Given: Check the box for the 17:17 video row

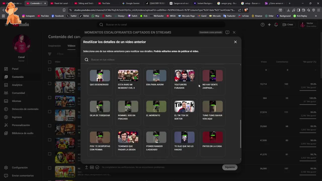Looking at the screenshot, I should point(50,140).
